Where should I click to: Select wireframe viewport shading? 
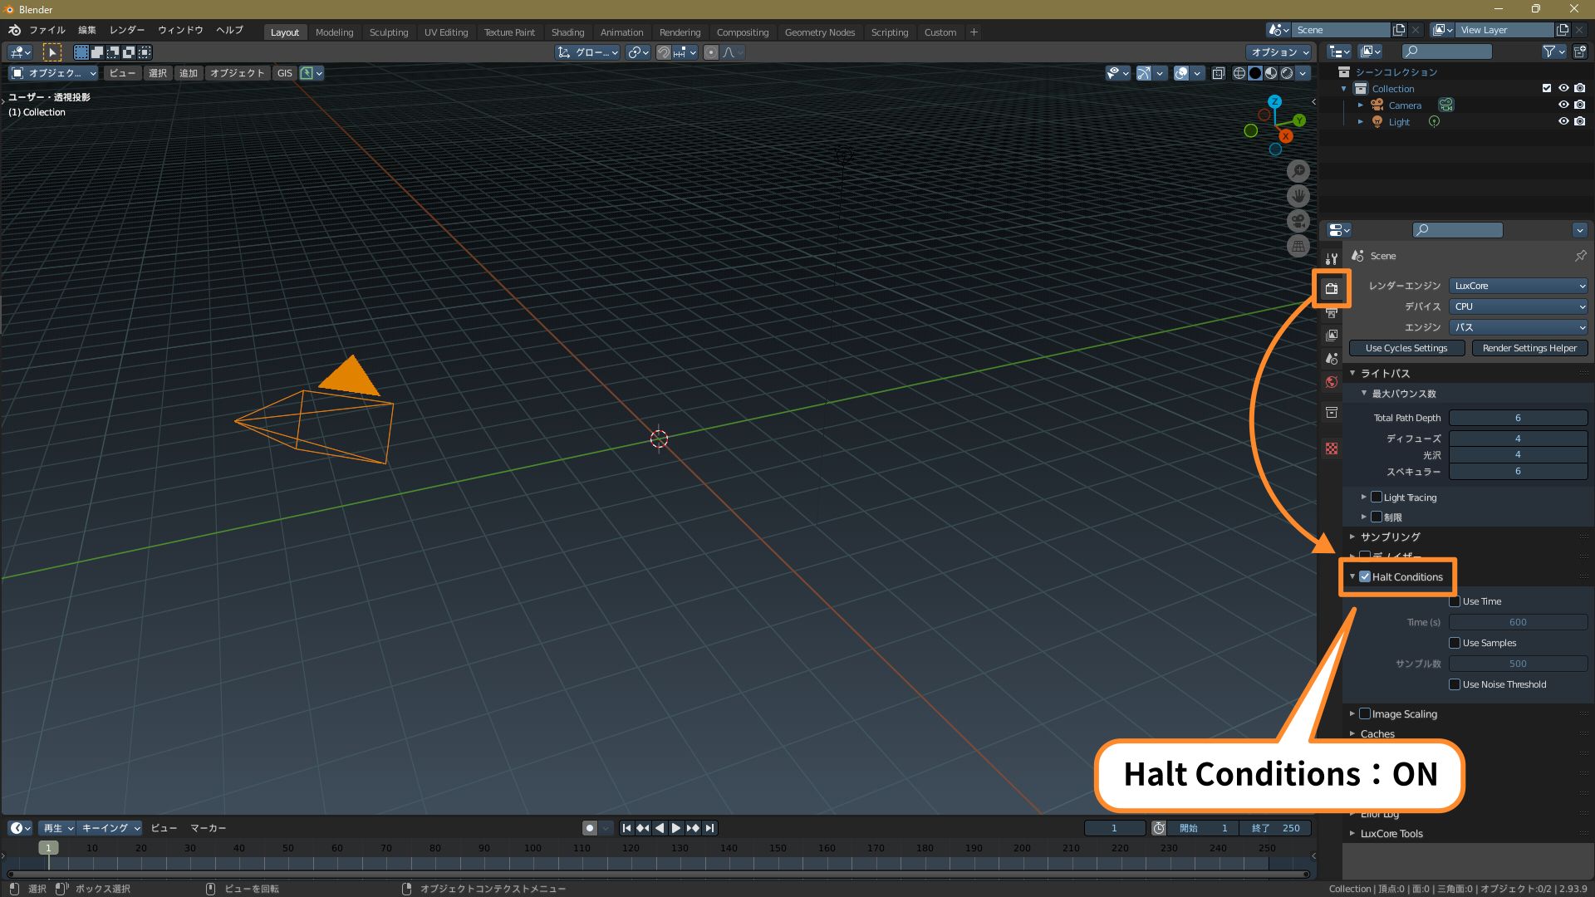click(x=1239, y=73)
